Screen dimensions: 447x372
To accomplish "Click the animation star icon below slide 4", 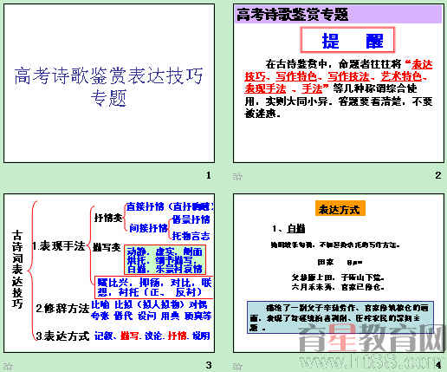I will 237,366.
